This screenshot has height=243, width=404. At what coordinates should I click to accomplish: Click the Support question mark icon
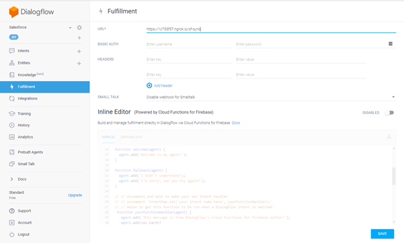(x=12, y=211)
